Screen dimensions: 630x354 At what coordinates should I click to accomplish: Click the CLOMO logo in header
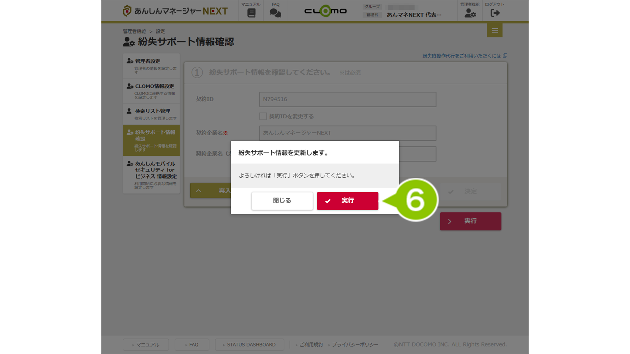pos(325,11)
